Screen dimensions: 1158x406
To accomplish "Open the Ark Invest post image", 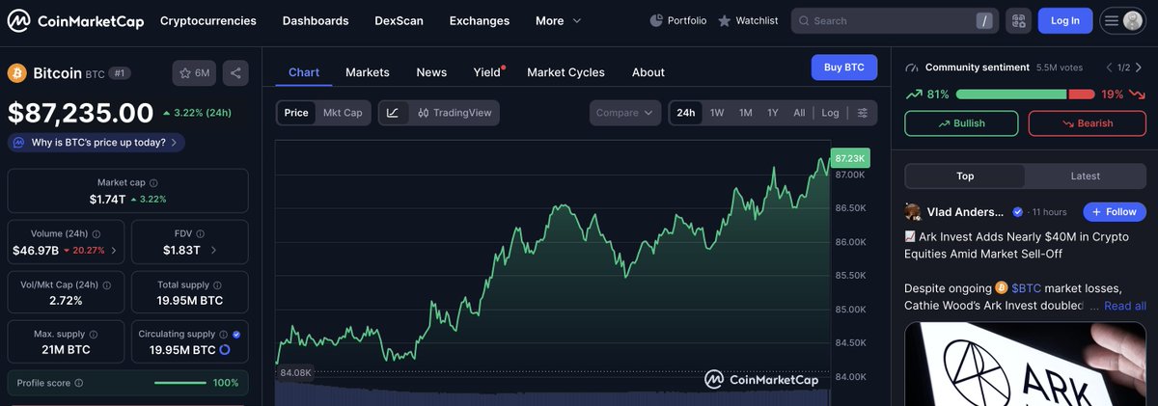I will [1026, 364].
